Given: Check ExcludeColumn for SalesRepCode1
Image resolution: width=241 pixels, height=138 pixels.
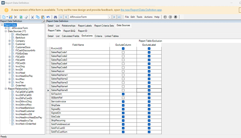Looking at the screenshot, I should (123, 52).
